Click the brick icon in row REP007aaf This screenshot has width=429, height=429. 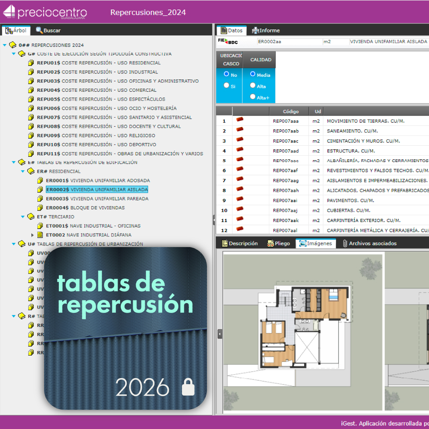tap(240, 169)
